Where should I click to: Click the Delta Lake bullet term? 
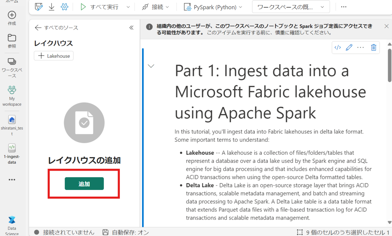(200, 185)
